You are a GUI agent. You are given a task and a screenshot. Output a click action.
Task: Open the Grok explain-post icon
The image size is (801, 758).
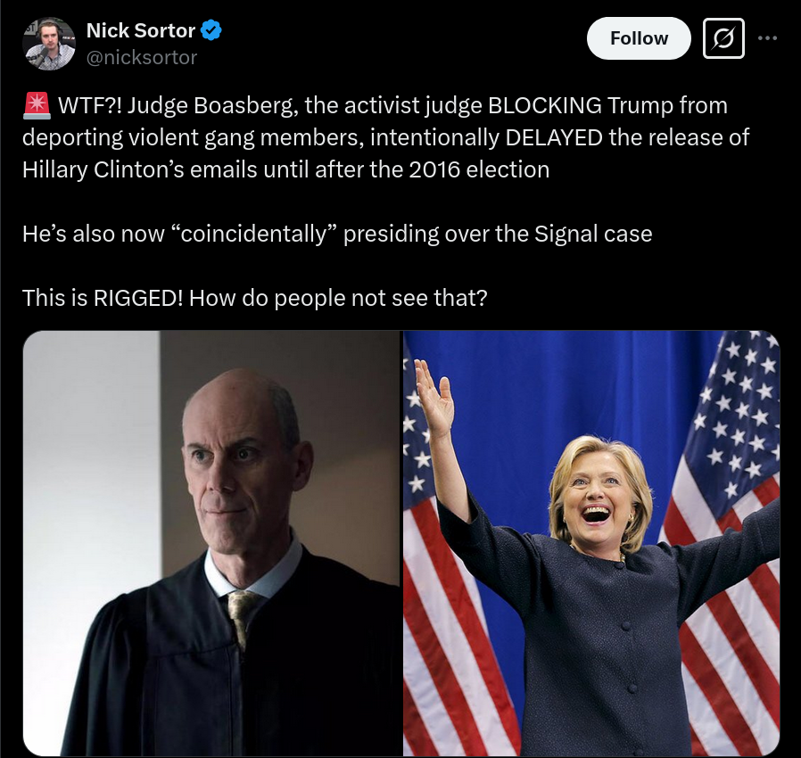(x=723, y=38)
